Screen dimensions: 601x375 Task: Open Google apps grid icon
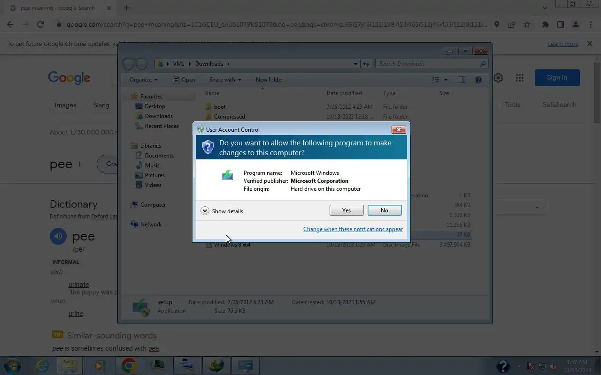point(519,78)
